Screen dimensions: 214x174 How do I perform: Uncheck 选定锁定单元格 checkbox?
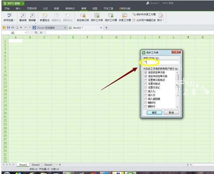[x=145, y=72]
